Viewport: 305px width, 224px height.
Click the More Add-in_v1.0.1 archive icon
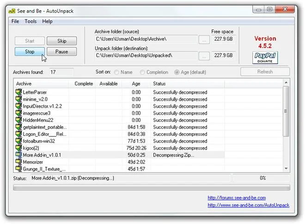18,155
